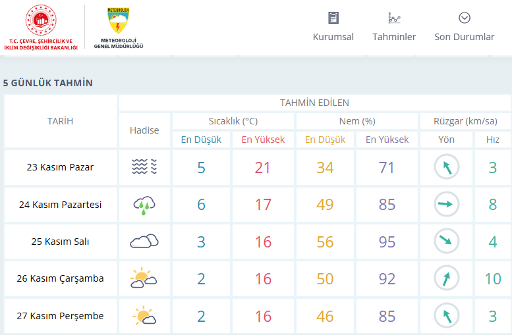This screenshot has width=512, height=335.
Task: Click partly sunny icon for 26 Kasım Çarşamba
Action: coord(144,278)
